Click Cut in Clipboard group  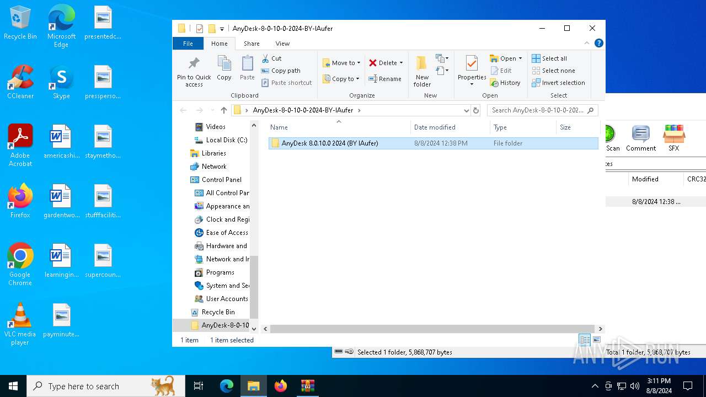pyautogui.click(x=271, y=58)
